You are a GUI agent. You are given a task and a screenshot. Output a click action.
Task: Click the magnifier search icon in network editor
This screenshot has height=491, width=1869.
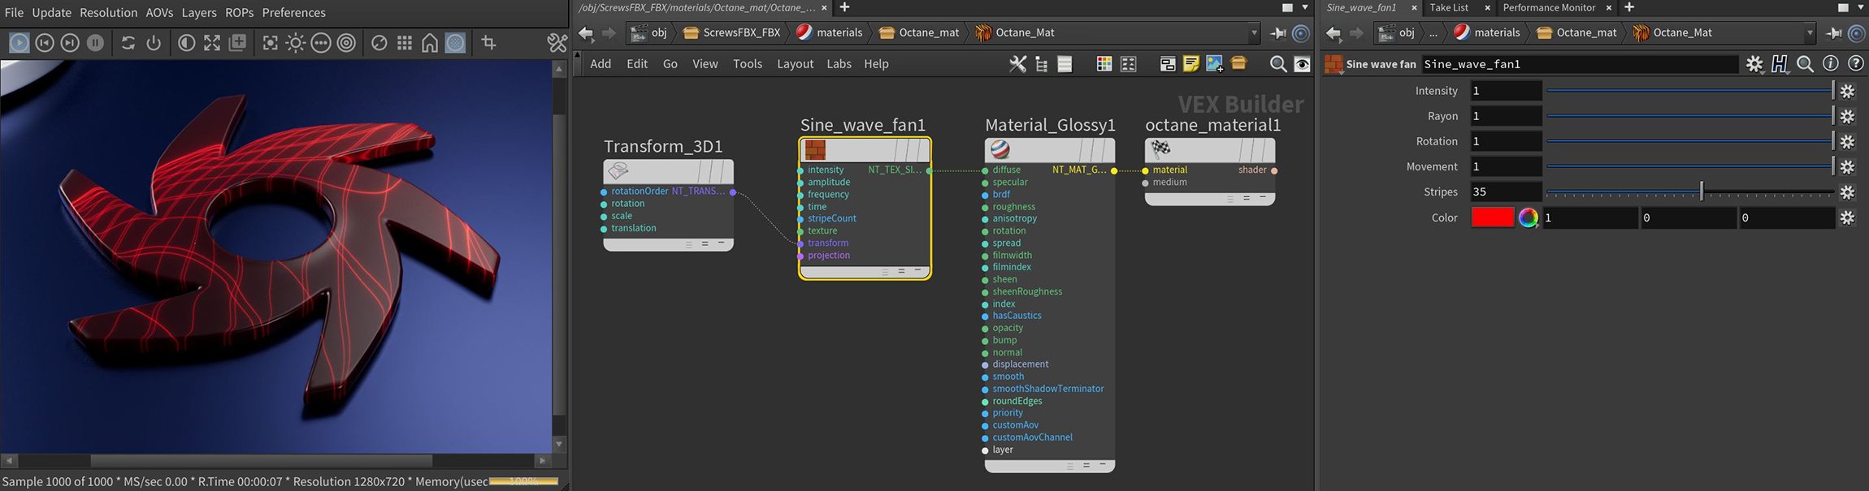[x=1277, y=63]
